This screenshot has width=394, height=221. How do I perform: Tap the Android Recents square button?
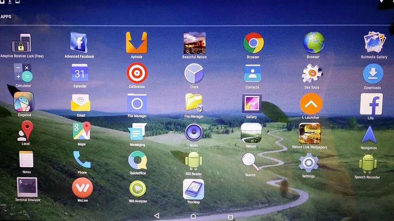coord(230,217)
